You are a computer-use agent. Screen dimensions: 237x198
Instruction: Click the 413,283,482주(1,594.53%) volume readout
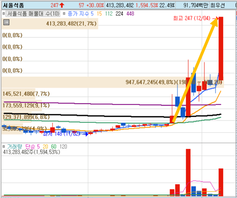click(x=32, y=152)
